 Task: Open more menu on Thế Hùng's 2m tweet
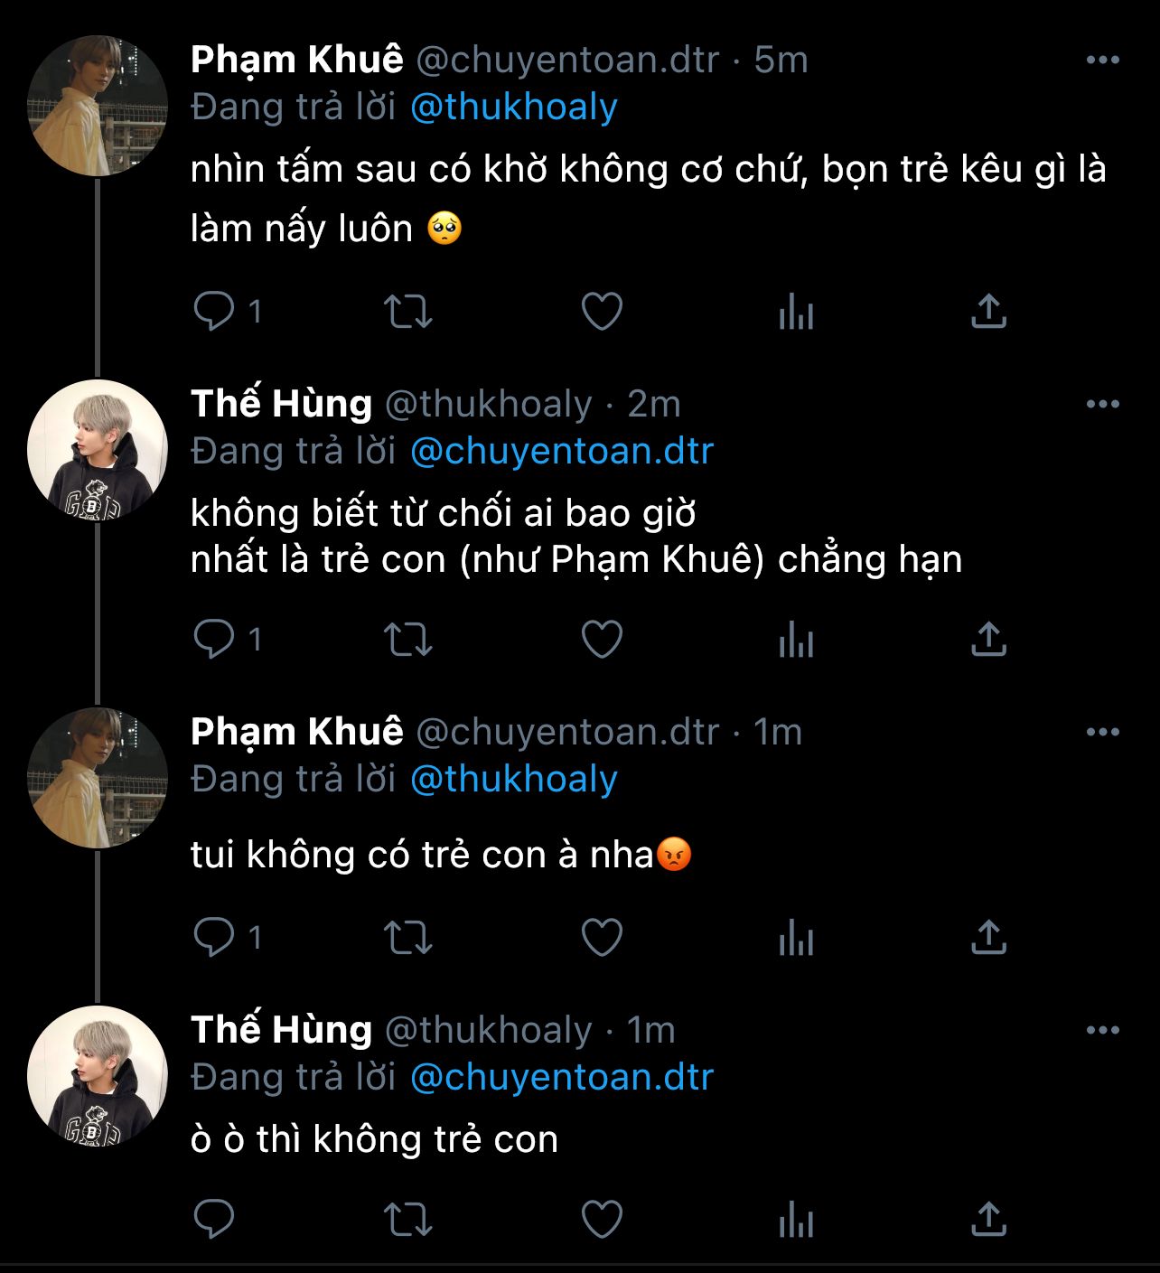(1102, 405)
